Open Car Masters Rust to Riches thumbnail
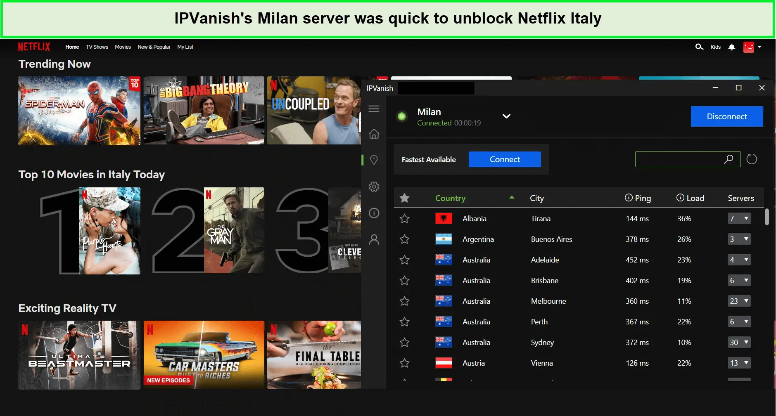776x416 pixels. 204,355
